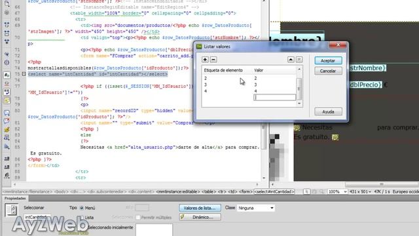The height and width of the screenshot is (236, 419).
Task: Open the 431 x 501 window size dropdown
Action: click(360, 191)
